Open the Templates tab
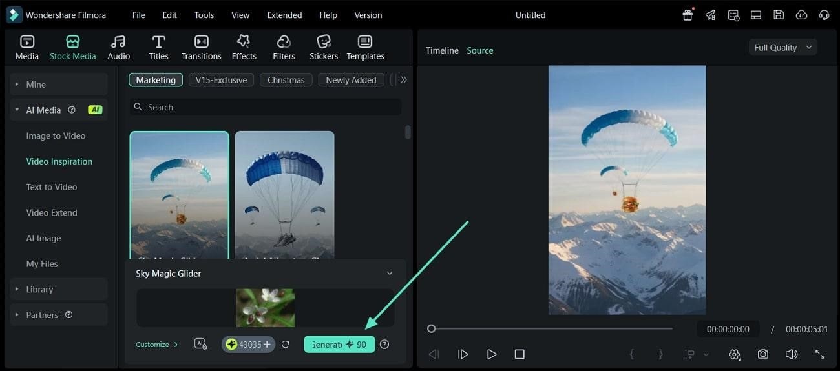840x371 pixels. 365,48
